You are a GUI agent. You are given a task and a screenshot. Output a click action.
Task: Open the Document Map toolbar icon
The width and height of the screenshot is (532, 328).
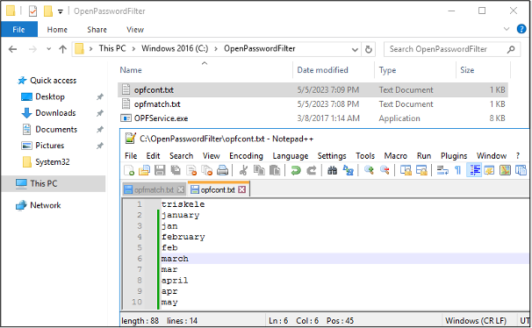[x=505, y=170]
